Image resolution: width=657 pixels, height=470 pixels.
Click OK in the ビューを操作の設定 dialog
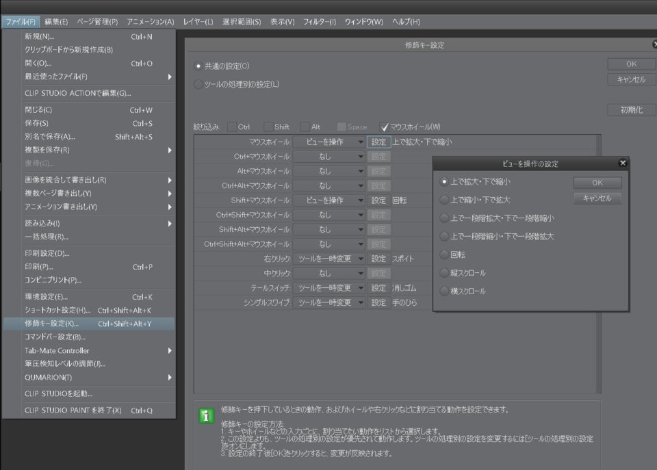point(597,183)
